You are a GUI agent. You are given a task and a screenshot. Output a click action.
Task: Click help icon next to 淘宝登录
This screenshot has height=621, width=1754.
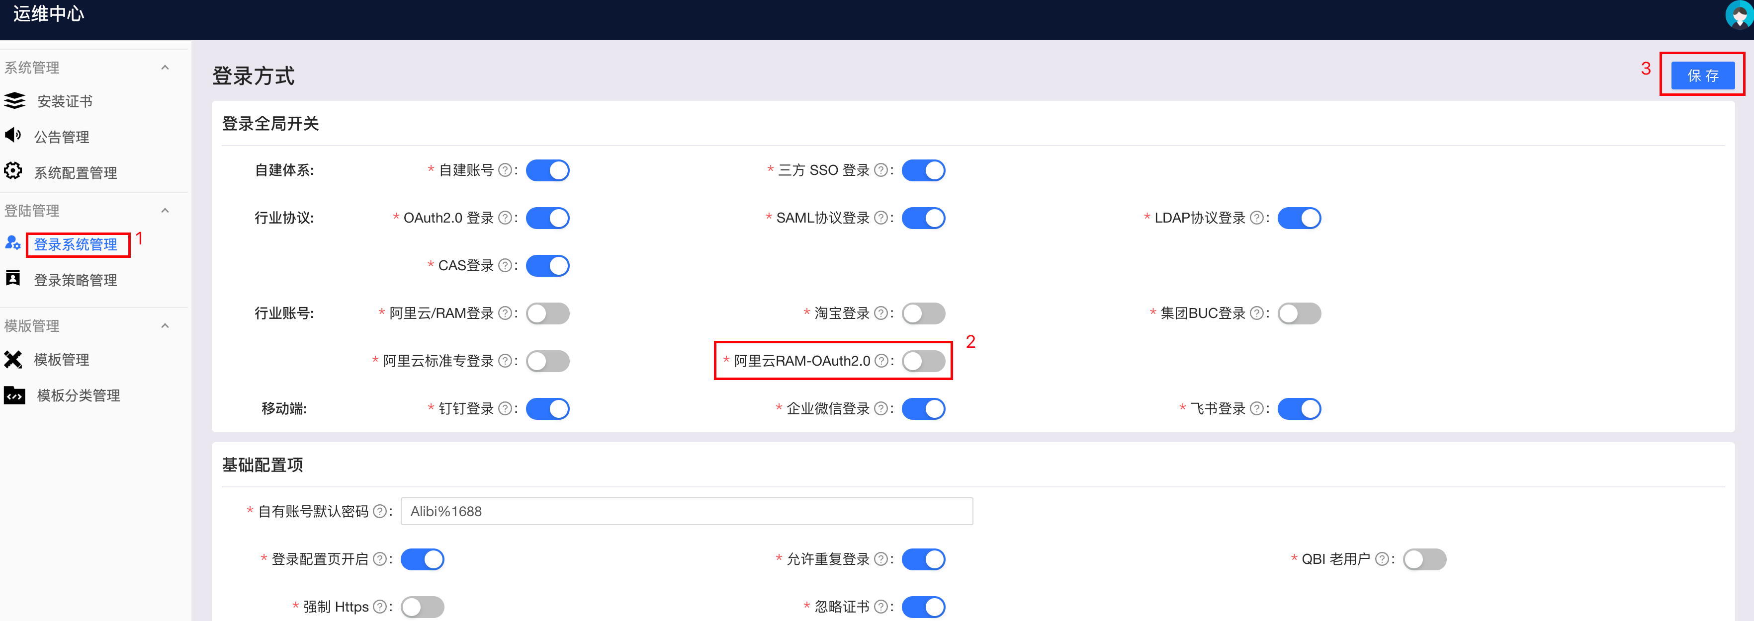[881, 313]
